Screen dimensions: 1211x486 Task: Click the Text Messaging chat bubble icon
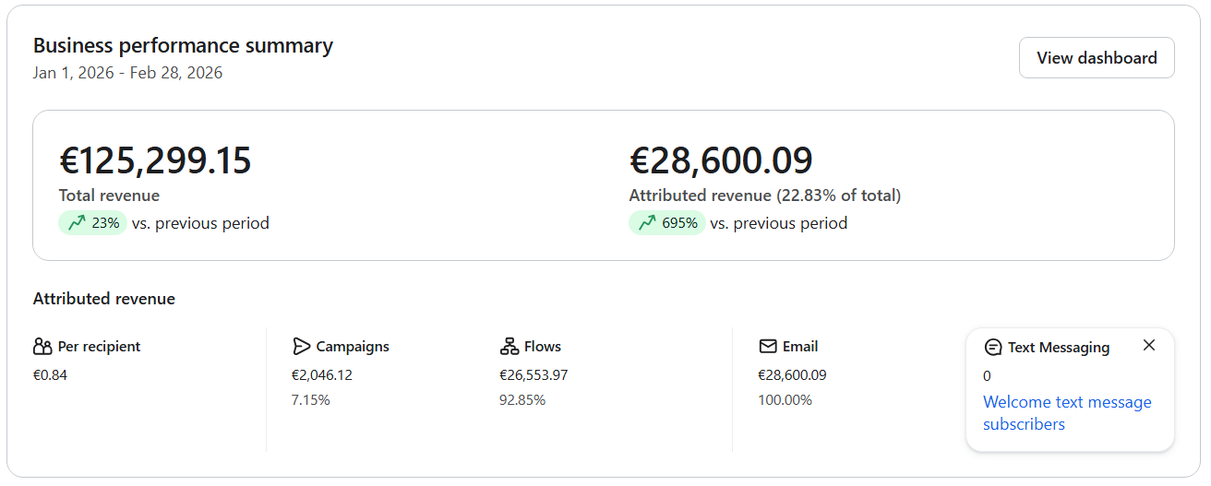pos(993,348)
